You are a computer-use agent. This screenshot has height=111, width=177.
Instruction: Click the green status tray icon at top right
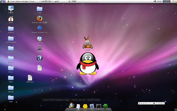(176, 1)
